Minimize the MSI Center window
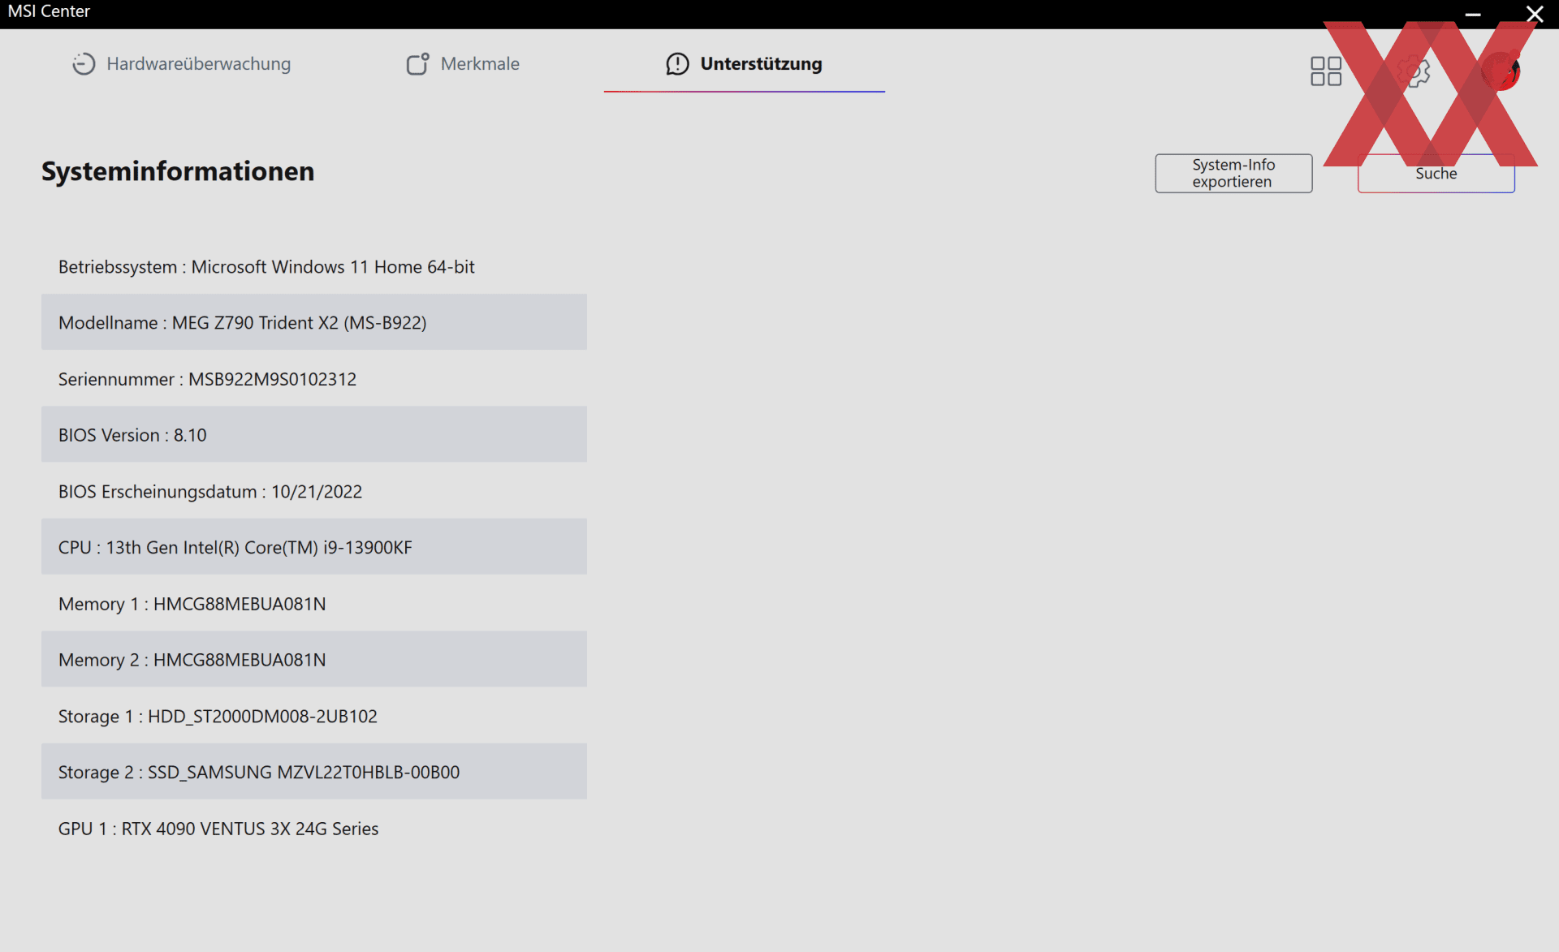 click(x=1473, y=14)
